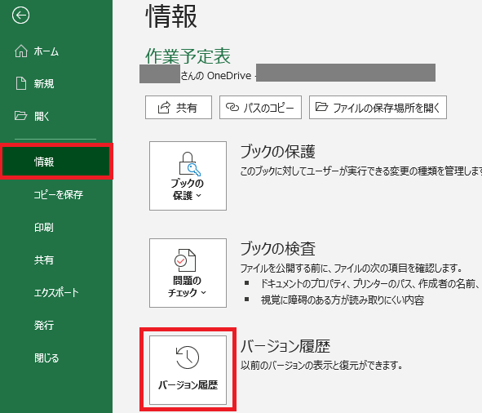Click the Open folder icon in sidebar
482x413 pixels.
point(20,116)
